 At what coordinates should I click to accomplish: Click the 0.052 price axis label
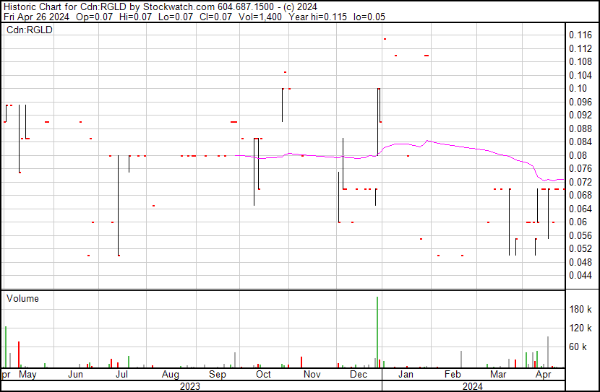(580, 249)
